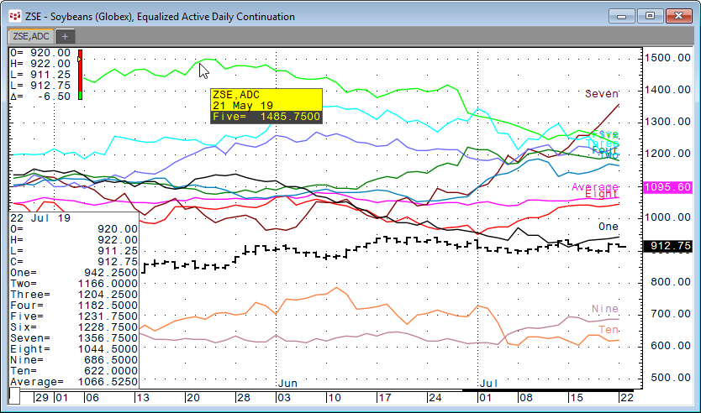Viewport: 701px width, 413px height.
Task: Select the 'Seven' curve label
Action: [x=602, y=94]
